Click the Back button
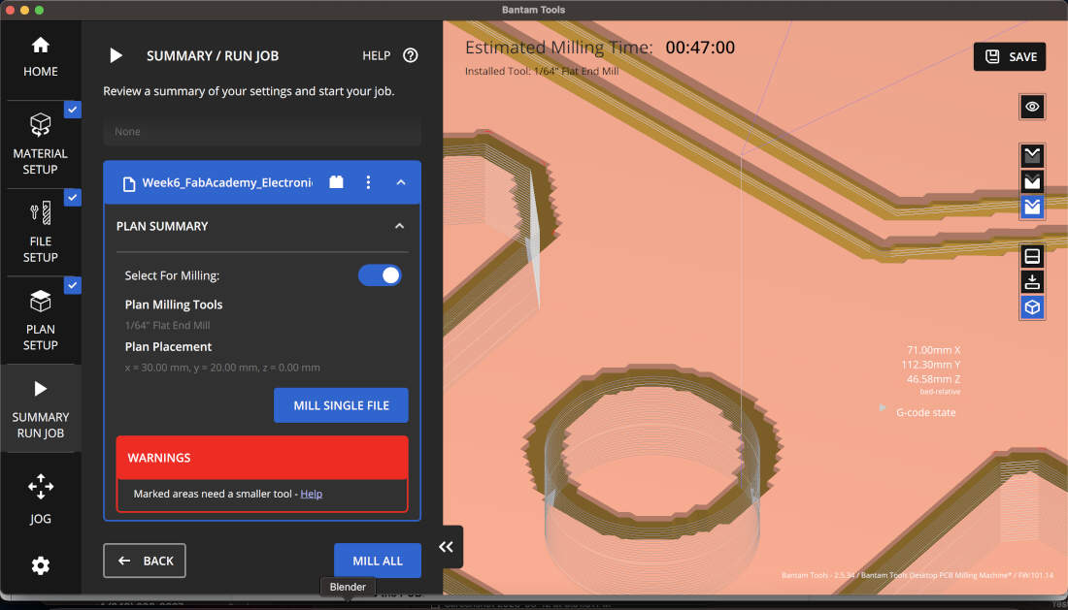This screenshot has width=1068, height=610. click(145, 561)
